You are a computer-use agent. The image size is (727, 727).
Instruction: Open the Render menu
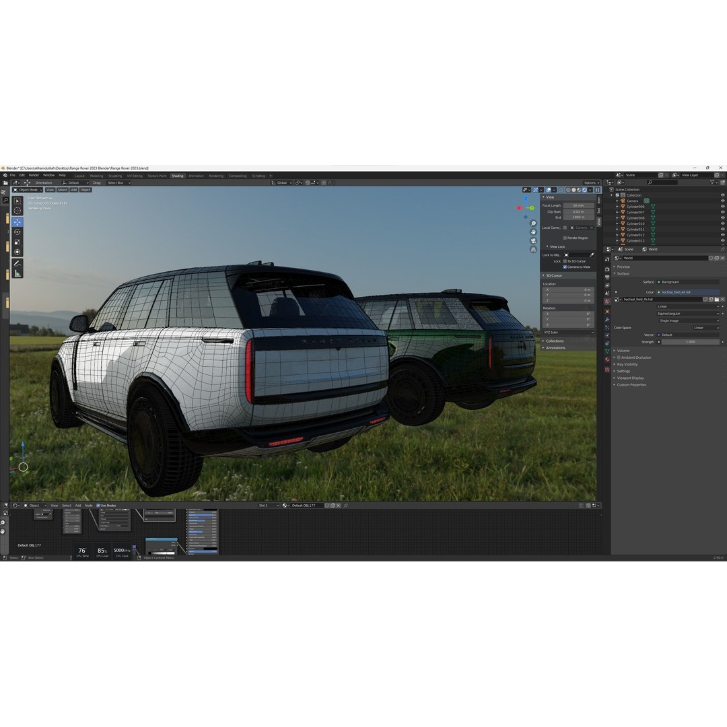34,175
